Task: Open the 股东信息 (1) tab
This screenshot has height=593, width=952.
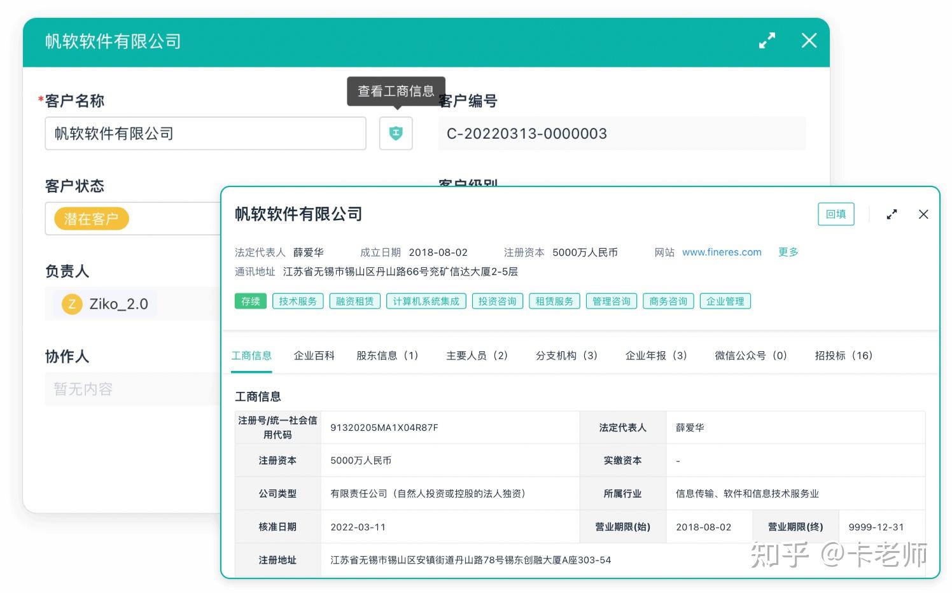Action: 388,355
